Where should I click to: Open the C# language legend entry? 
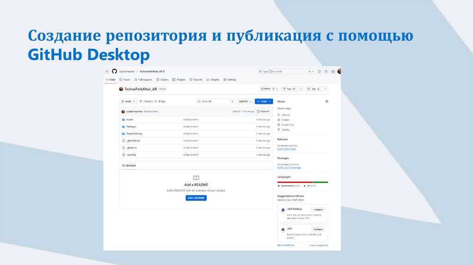(310, 186)
